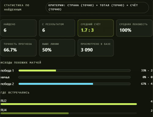Click the 'ГДЕ ВСТРЕЧАЛИСЬ' heading
This screenshot has width=153, height=117.
click(x=15, y=92)
